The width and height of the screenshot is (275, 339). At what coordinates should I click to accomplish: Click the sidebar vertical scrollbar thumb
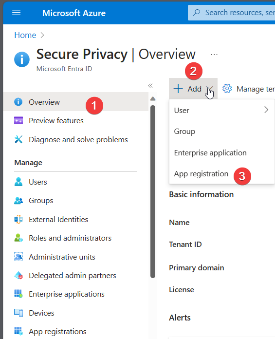tap(153, 191)
